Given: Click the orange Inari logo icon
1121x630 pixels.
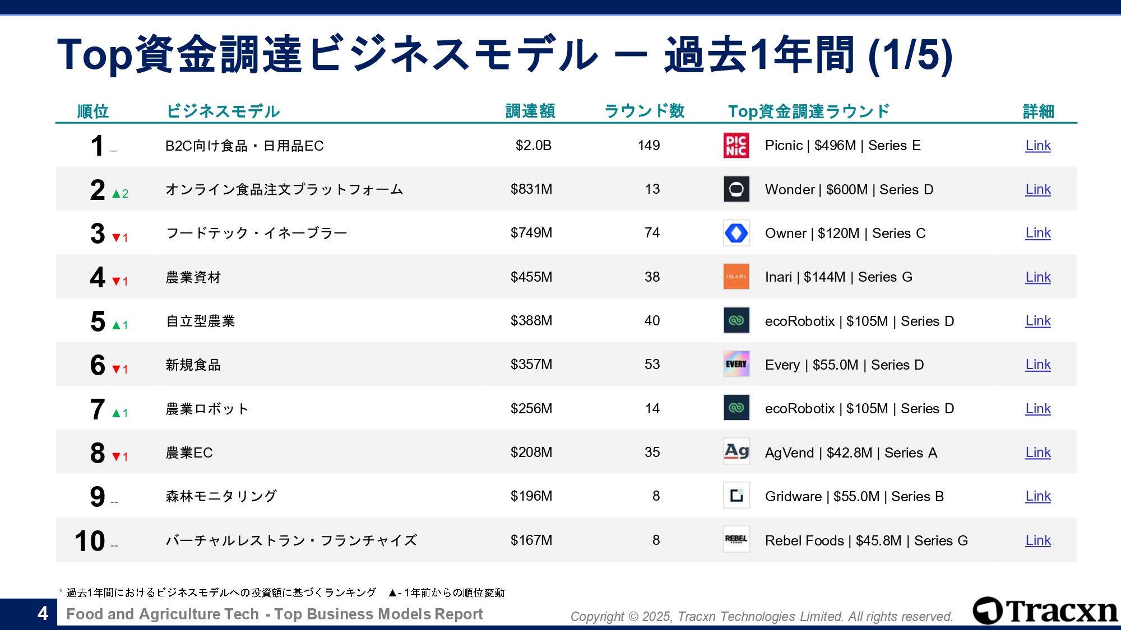Looking at the screenshot, I should (x=736, y=277).
